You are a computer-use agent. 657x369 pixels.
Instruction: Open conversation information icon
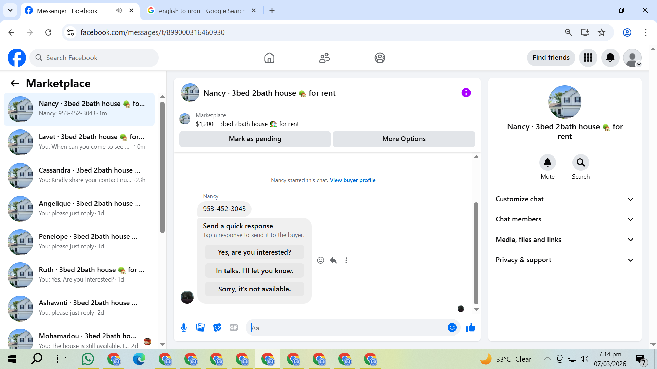pos(466,93)
